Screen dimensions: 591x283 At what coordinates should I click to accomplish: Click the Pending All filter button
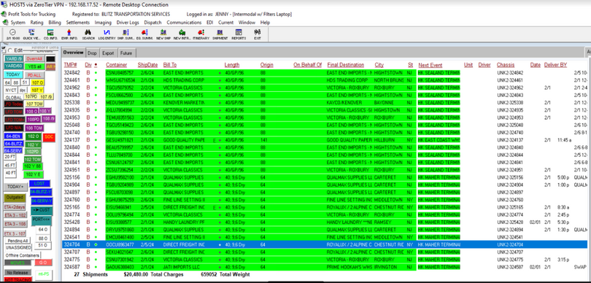tap(18, 241)
